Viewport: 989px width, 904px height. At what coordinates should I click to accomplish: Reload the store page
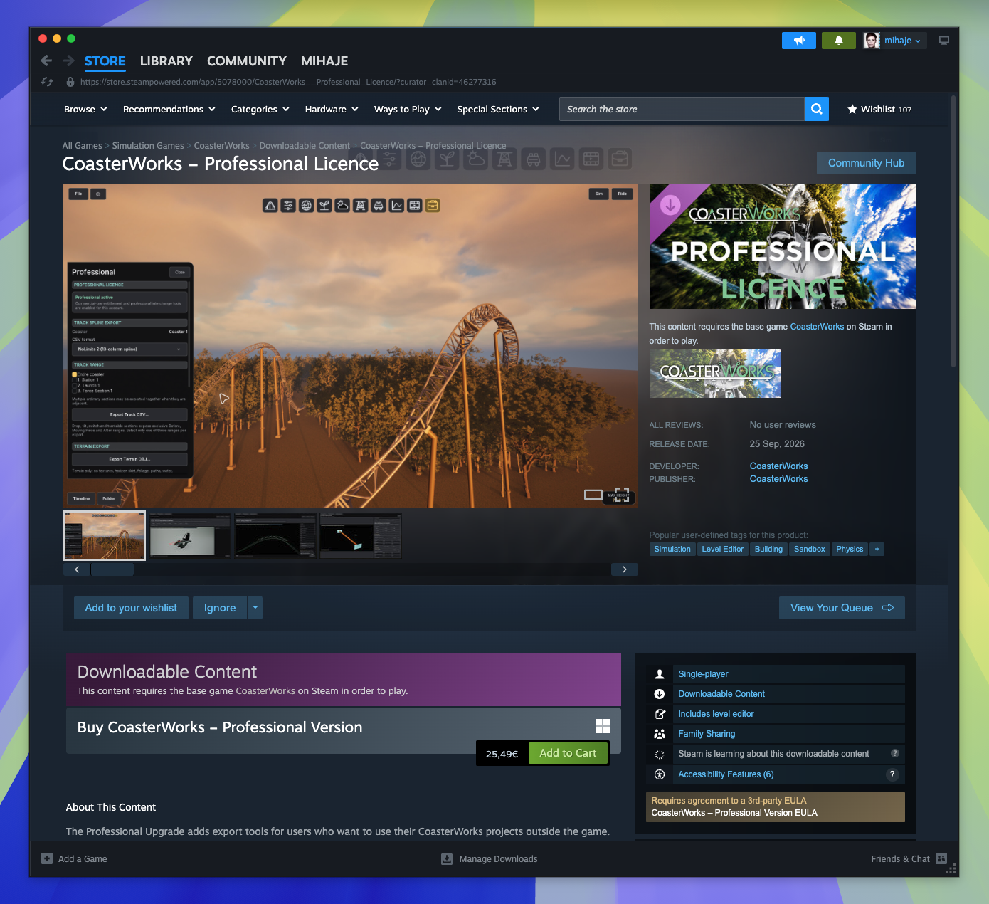[47, 82]
